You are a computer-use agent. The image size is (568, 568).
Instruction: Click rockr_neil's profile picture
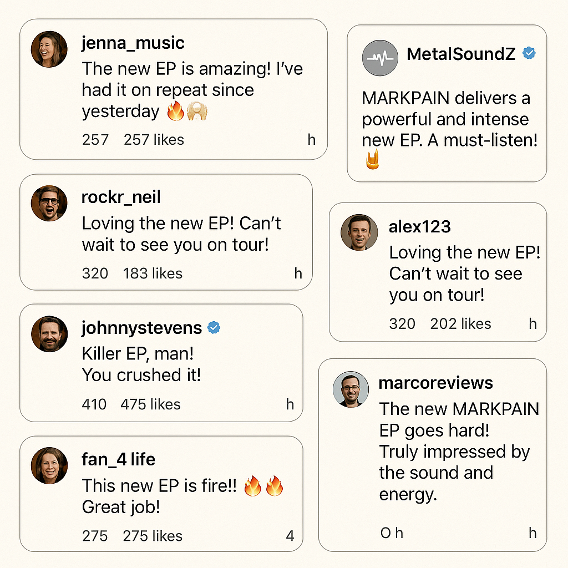pos(49,203)
